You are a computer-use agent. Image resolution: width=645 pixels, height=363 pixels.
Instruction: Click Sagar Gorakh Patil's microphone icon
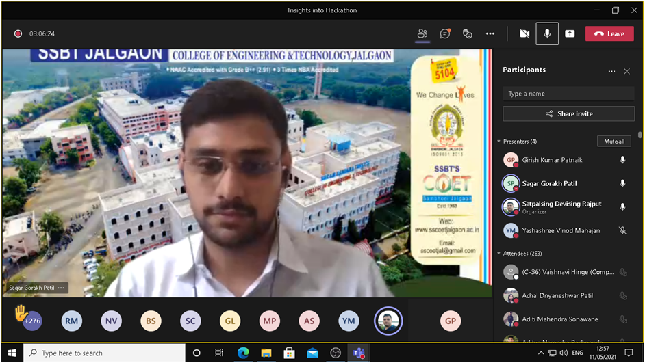click(x=623, y=184)
